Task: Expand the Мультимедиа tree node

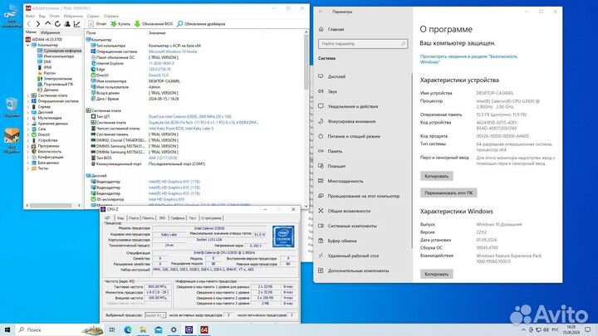Action: [x=28, y=118]
